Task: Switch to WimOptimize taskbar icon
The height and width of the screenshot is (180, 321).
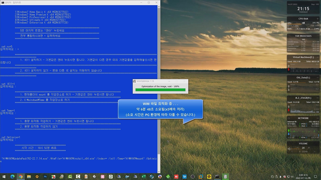Action: pos(225,177)
